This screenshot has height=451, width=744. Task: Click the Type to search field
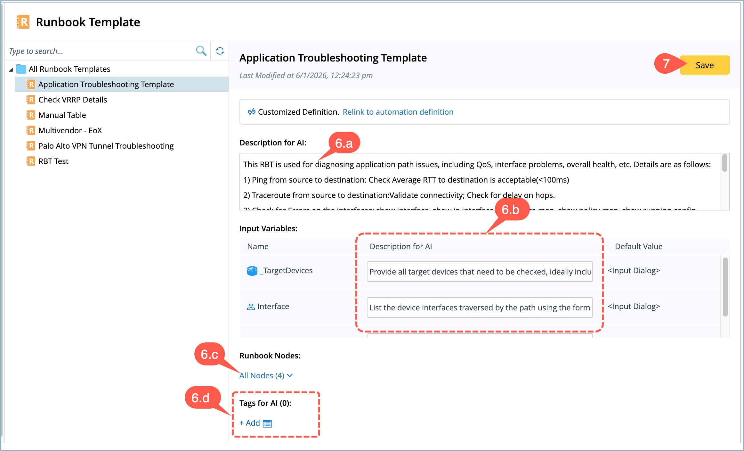coord(99,51)
